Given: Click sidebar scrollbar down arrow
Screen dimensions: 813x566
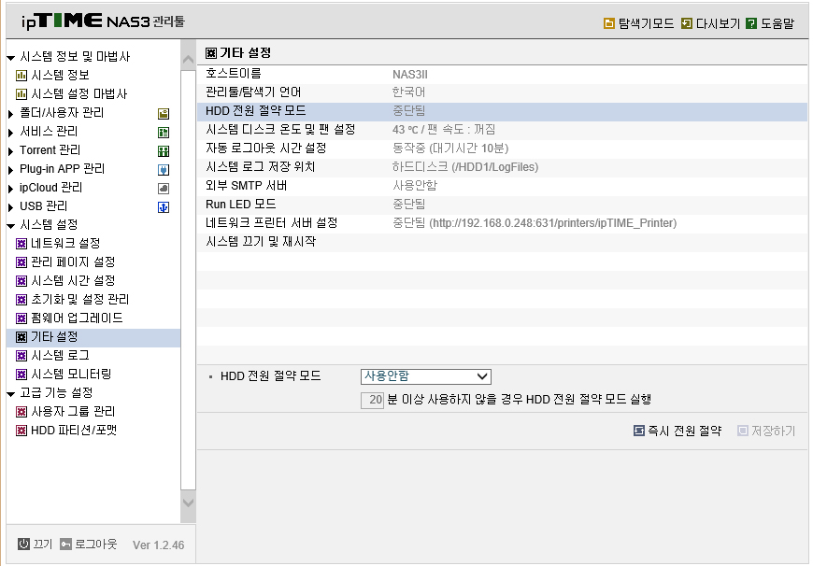Looking at the screenshot, I should coord(188,502).
